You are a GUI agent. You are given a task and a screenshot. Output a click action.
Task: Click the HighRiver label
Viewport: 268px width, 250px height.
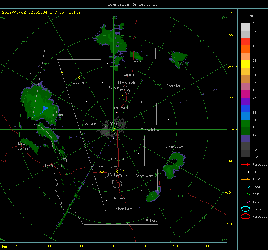pos(124,209)
